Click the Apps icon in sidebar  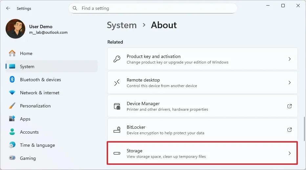click(x=12, y=119)
